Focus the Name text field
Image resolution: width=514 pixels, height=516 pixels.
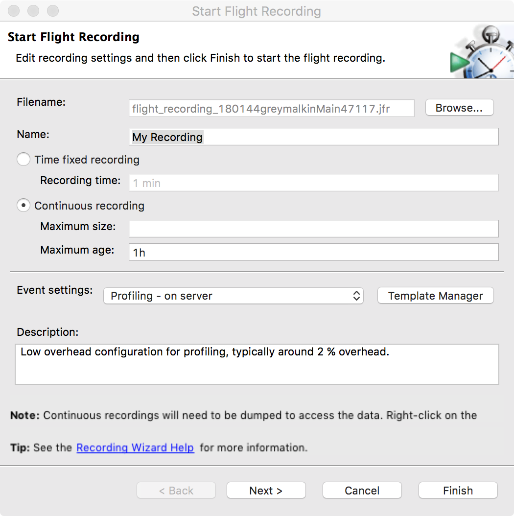click(x=313, y=137)
